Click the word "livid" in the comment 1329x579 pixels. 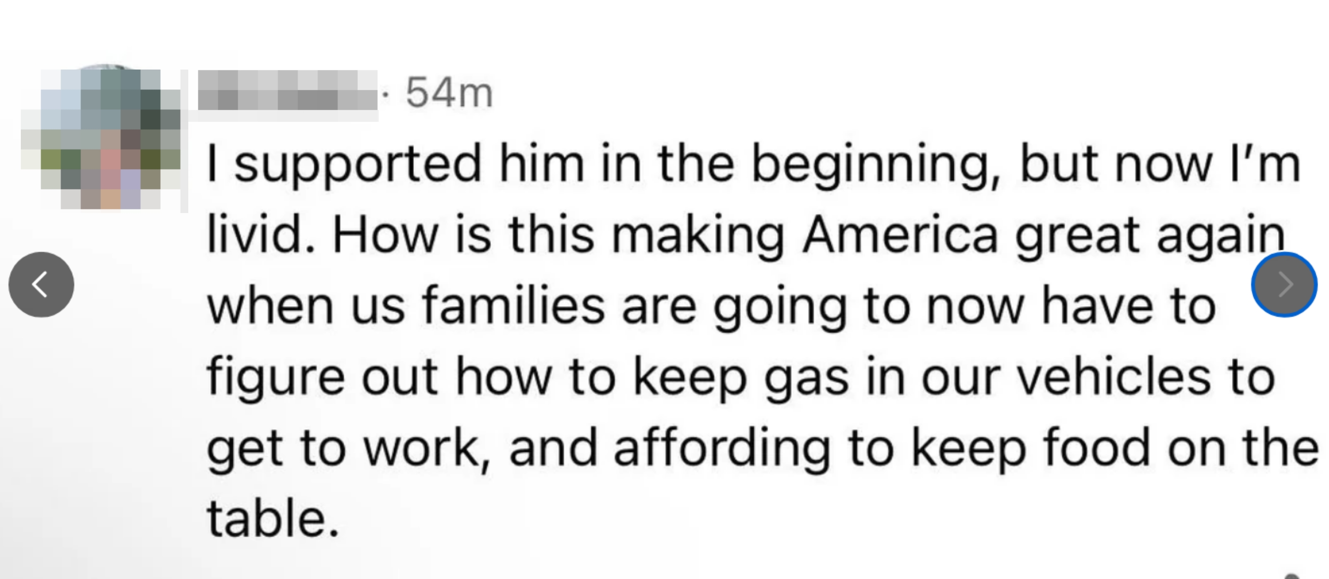260,235
